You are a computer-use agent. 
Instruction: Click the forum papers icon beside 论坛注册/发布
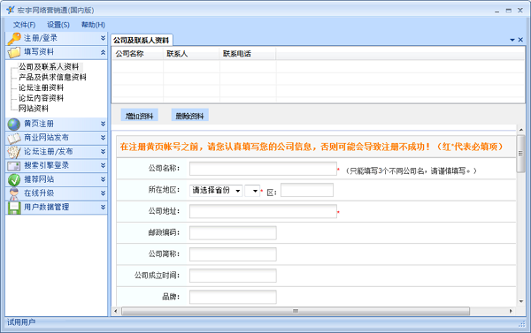[14, 152]
